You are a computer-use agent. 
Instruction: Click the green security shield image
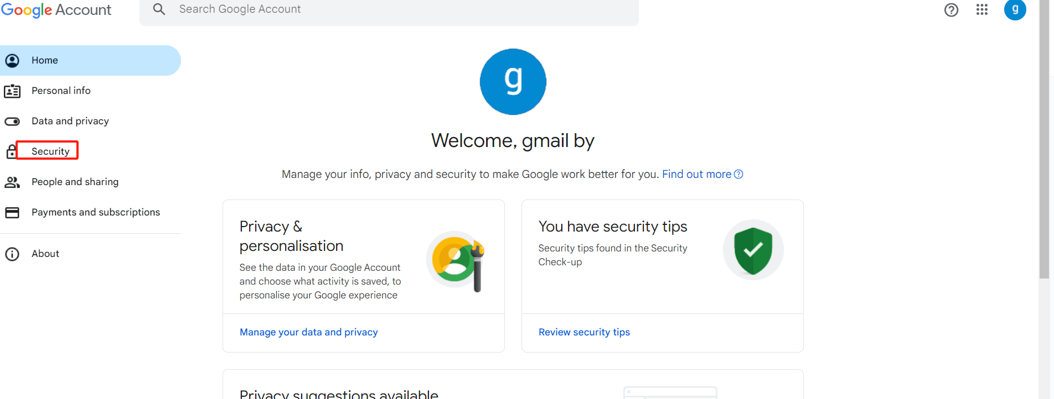point(753,250)
